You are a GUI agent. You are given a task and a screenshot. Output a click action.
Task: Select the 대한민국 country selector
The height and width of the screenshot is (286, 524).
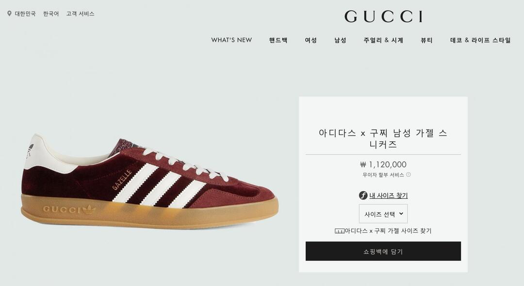point(25,14)
